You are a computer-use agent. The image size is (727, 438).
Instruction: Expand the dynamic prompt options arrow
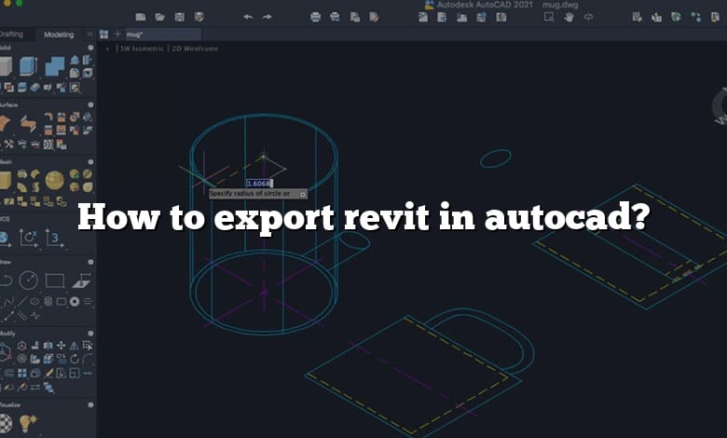303,194
